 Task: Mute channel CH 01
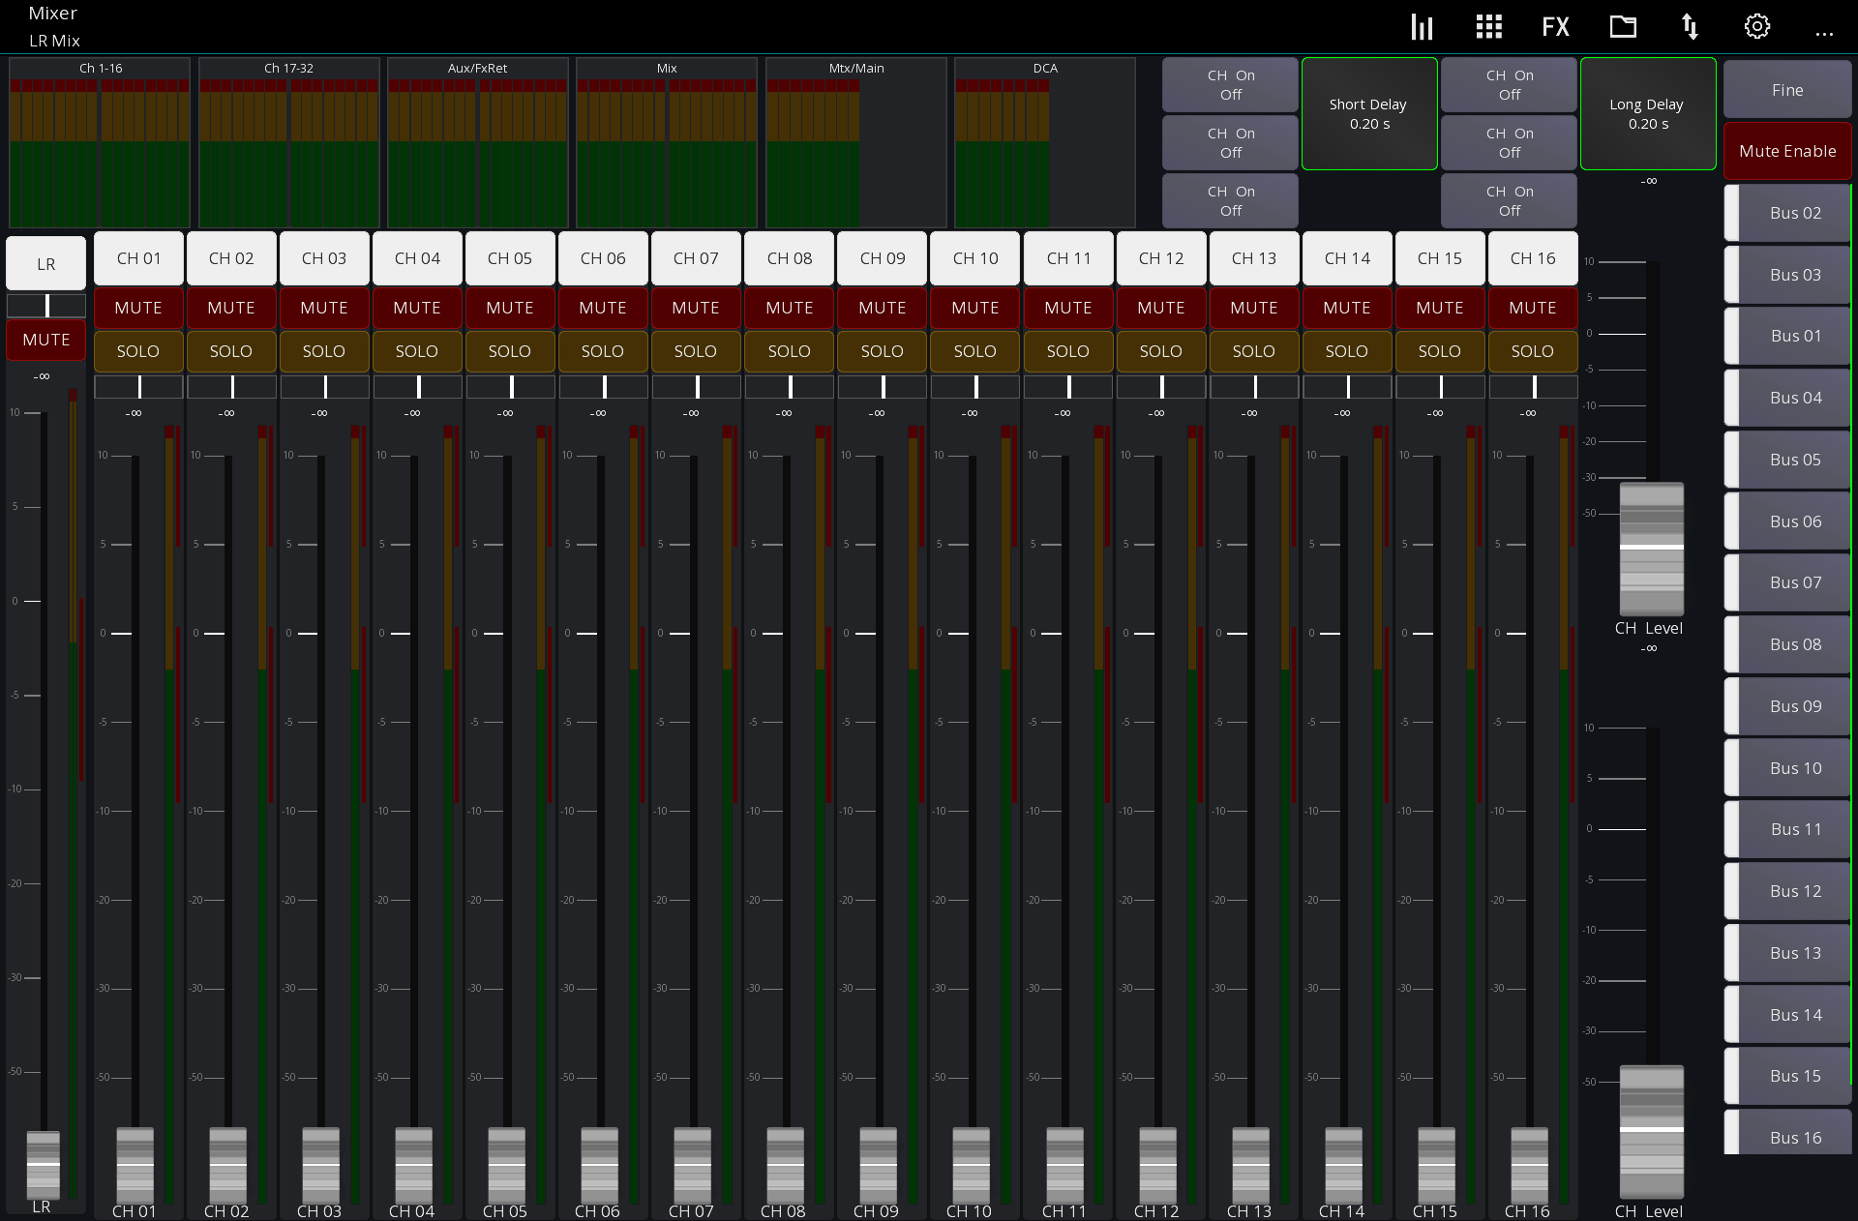138,308
